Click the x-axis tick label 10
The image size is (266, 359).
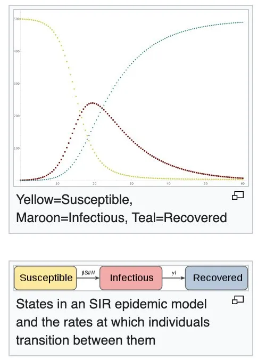pos(57,184)
